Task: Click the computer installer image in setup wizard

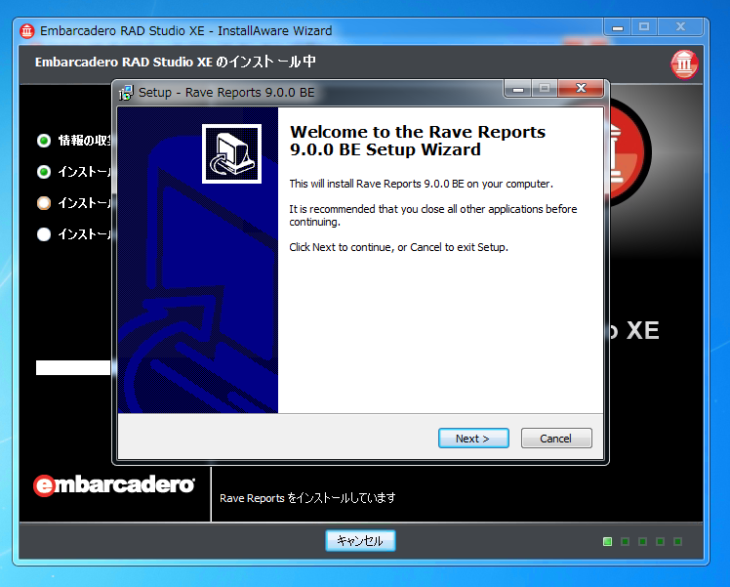Action: click(231, 153)
